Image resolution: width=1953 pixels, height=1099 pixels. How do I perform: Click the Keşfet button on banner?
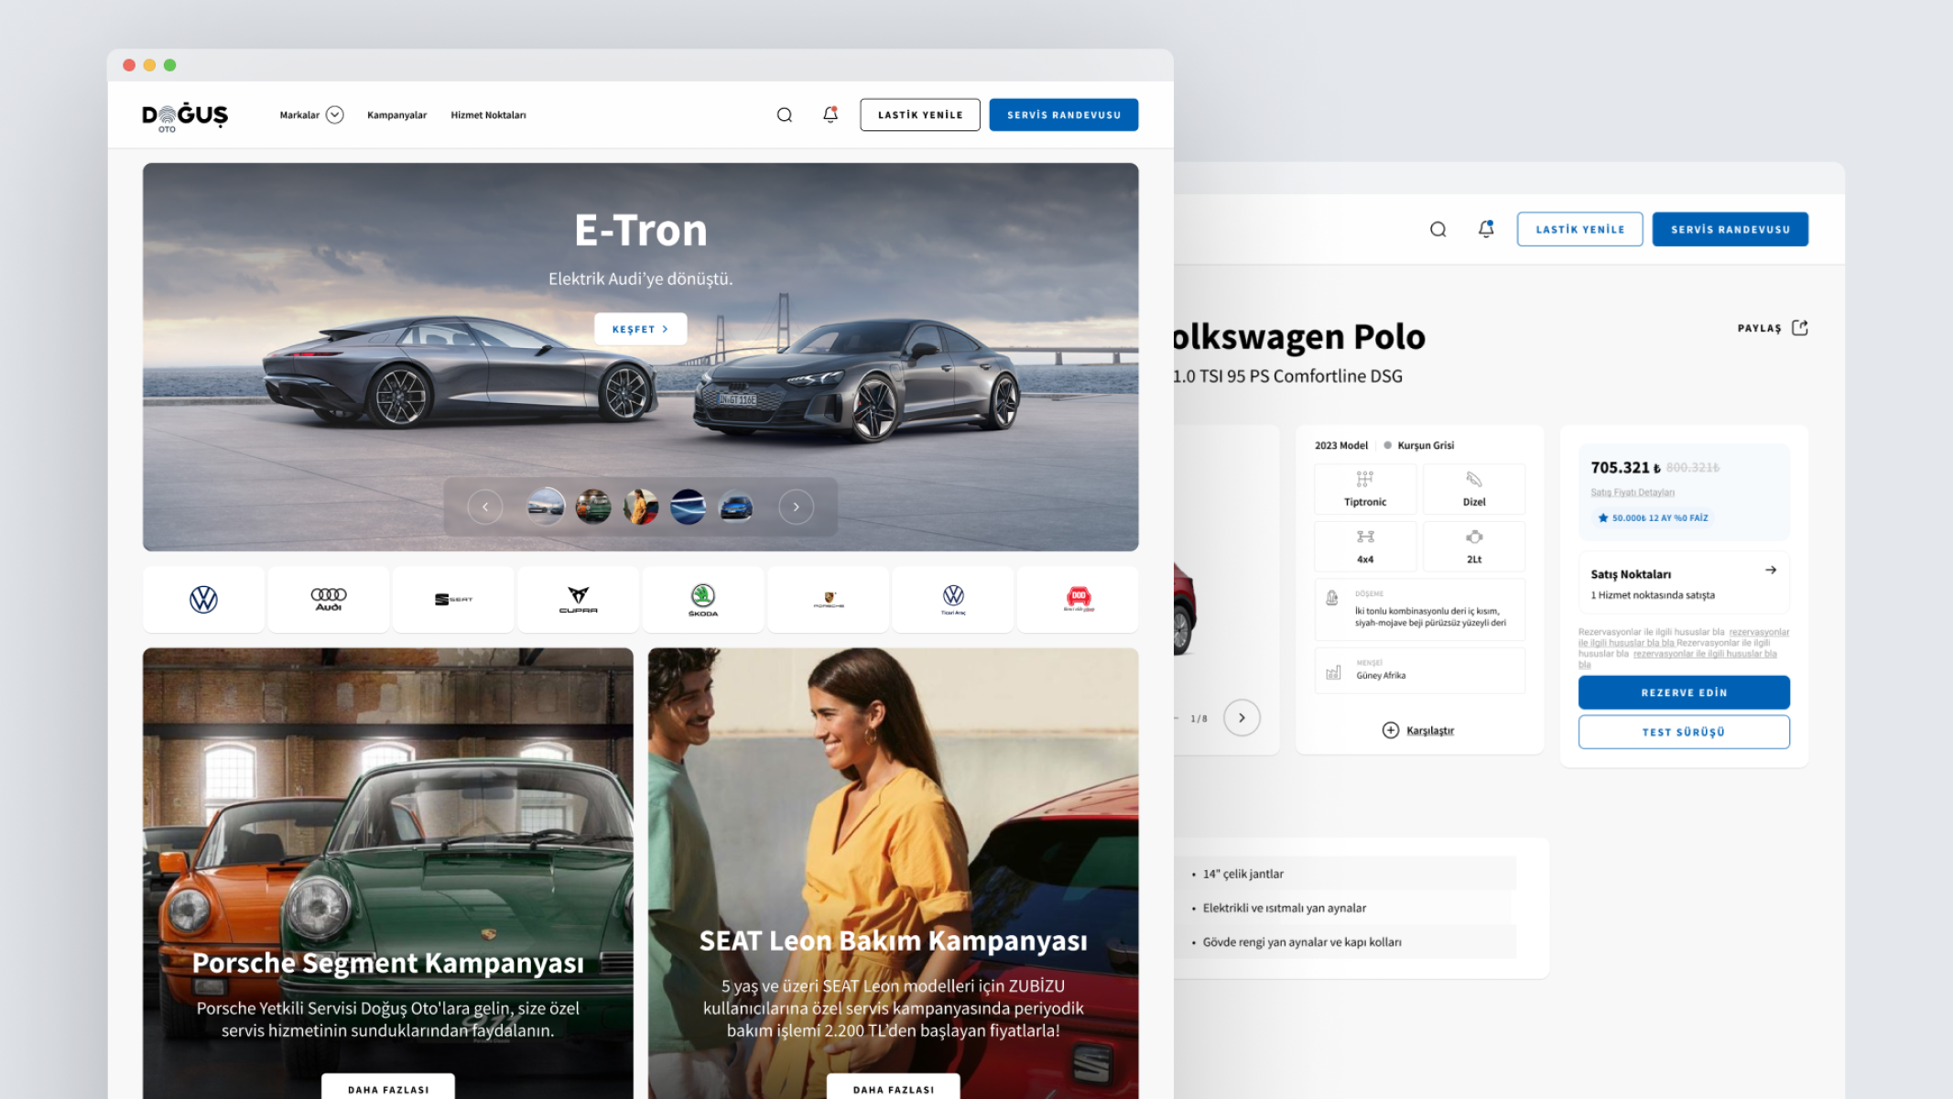640,329
